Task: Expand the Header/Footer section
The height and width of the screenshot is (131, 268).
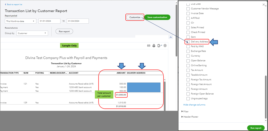Action: [x=190, y=117]
